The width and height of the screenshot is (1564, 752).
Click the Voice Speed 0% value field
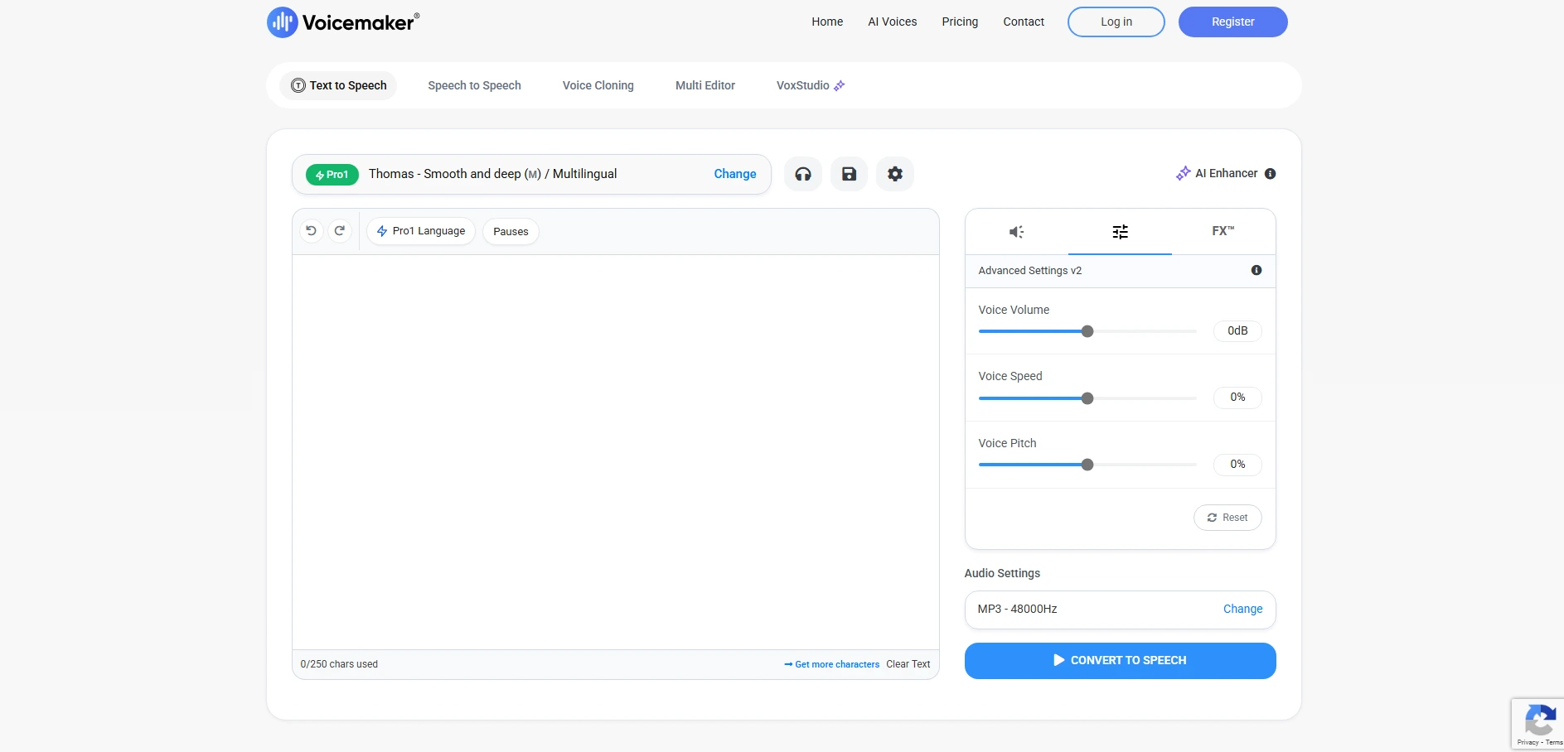1237,398
